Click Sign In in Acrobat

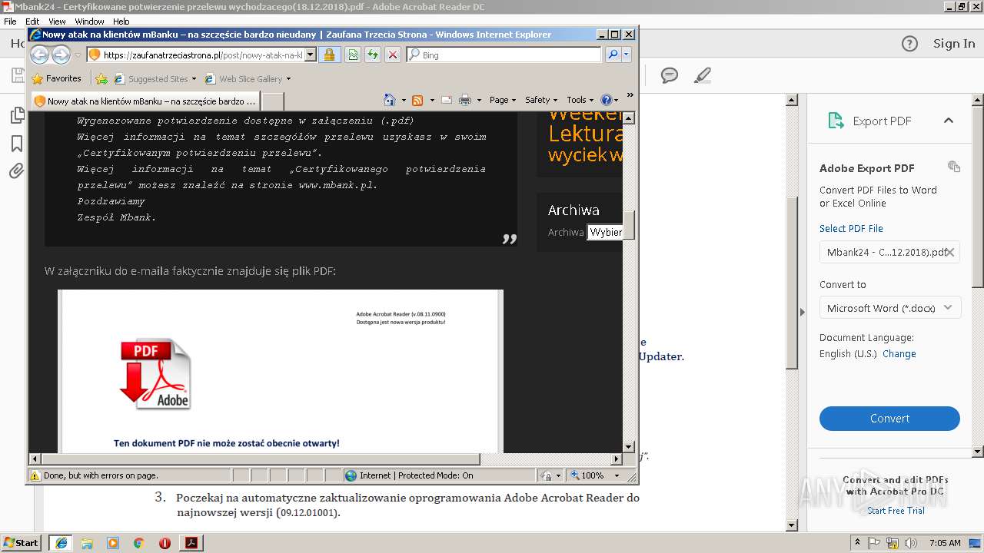[954, 44]
